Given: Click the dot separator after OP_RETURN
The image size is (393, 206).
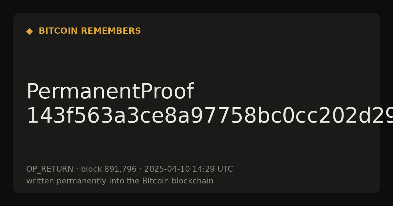Looking at the screenshot, I should (77, 169).
